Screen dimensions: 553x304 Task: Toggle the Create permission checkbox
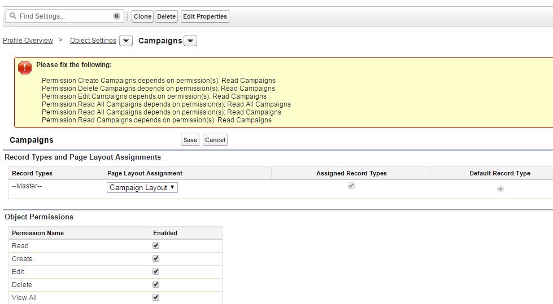(x=156, y=258)
